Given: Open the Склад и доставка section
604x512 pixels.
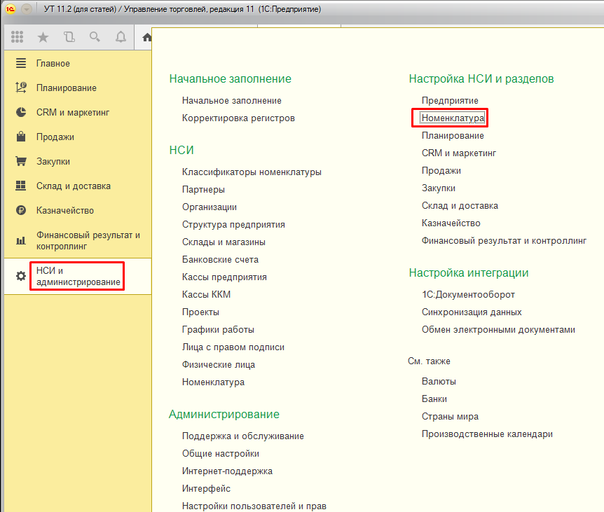Looking at the screenshot, I should [x=73, y=186].
